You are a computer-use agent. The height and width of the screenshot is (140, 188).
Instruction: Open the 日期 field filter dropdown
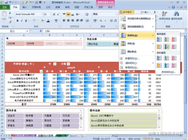click(x=68, y=64)
